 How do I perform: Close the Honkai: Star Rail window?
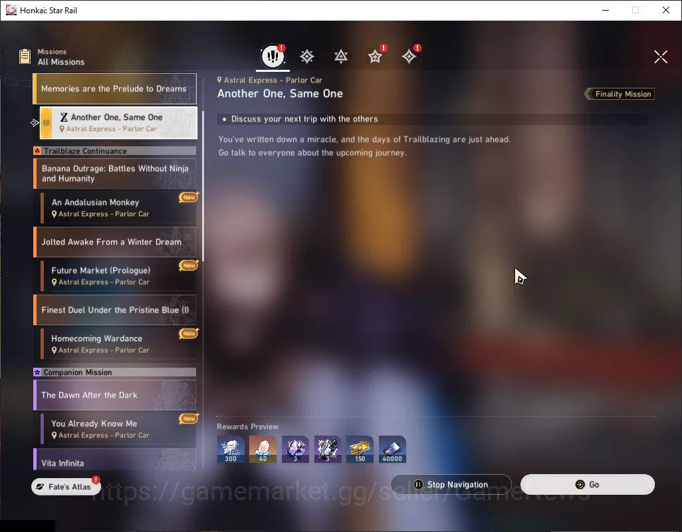[x=666, y=10]
